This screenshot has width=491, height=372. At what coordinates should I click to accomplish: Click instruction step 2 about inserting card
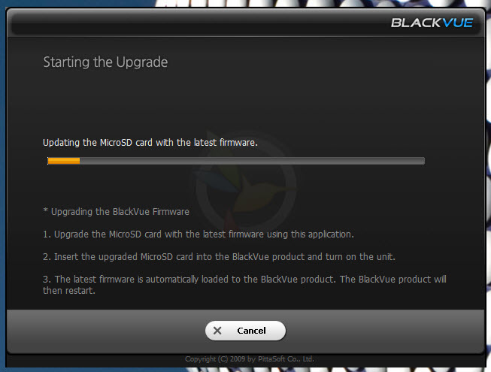pyautogui.click(x=219, y=257)
